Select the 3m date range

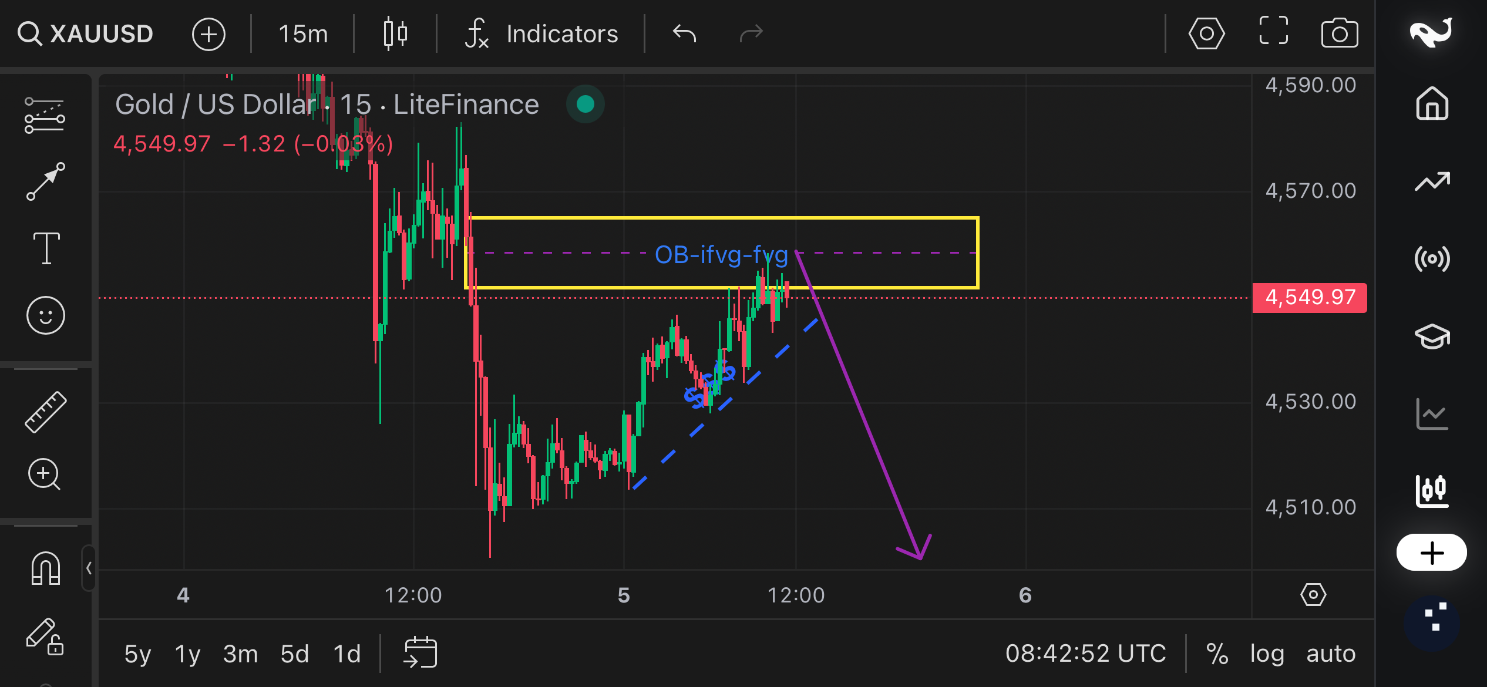[x=240, y=654]
